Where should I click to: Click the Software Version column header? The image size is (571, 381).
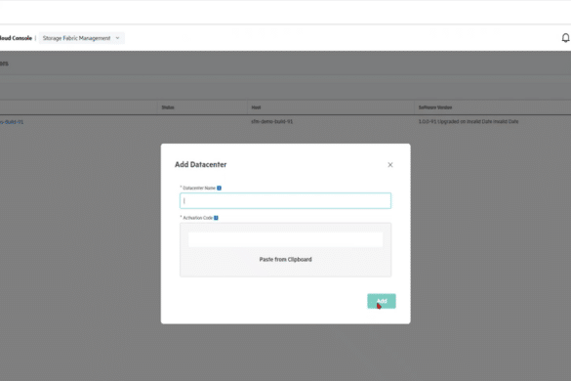click(x=434, y=107)
